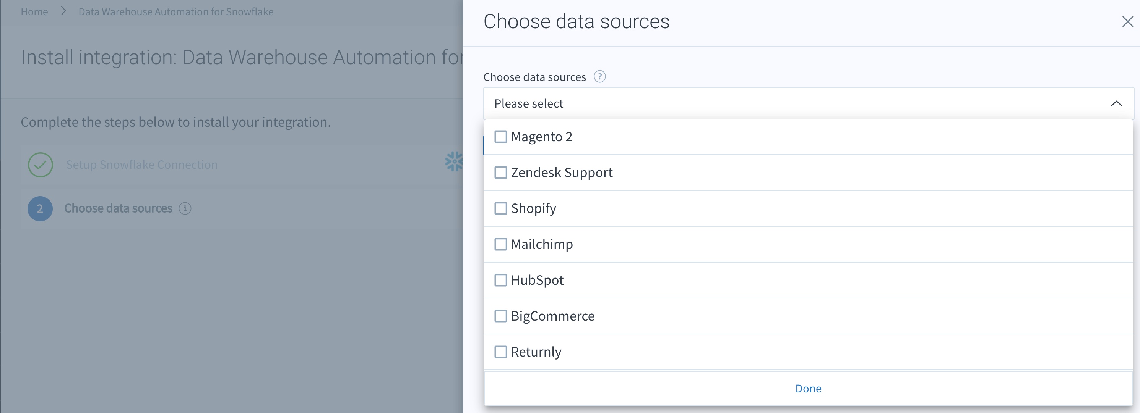Click info icon next to step 2 Choose data sources
Screen dimensions: 1140x413
pyautogui.click(x=185, y=208)
